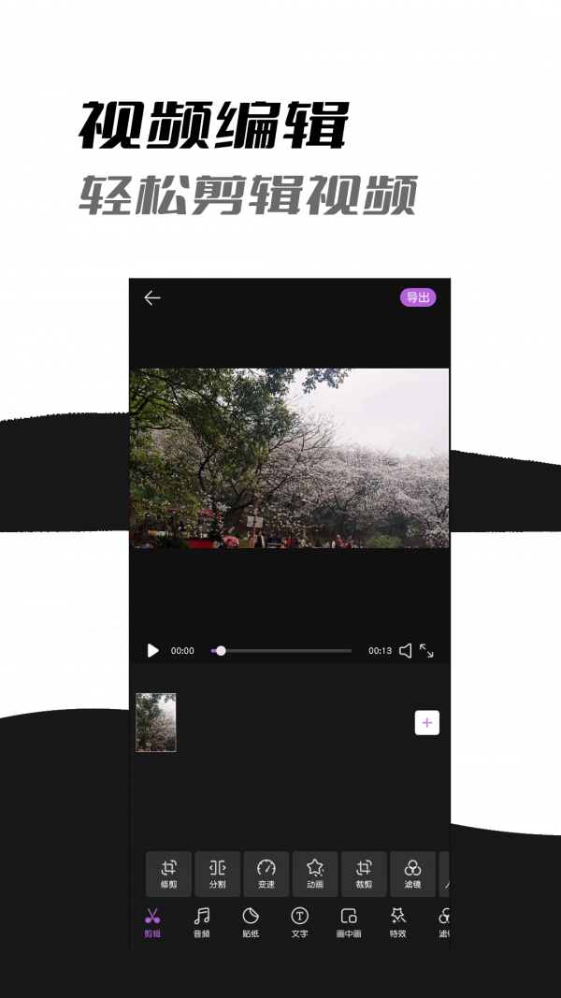Mute the video with the speaker icon
This screenshot has width=561, height=998.
point(405,650)
